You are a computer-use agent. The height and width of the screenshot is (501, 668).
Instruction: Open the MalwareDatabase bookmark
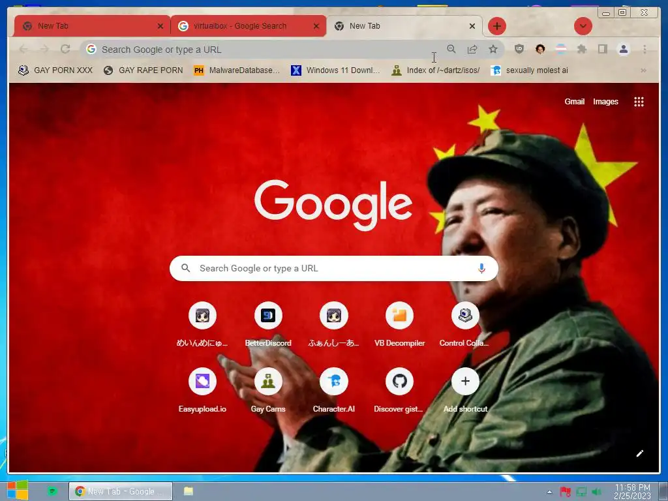tap(237, 70)
